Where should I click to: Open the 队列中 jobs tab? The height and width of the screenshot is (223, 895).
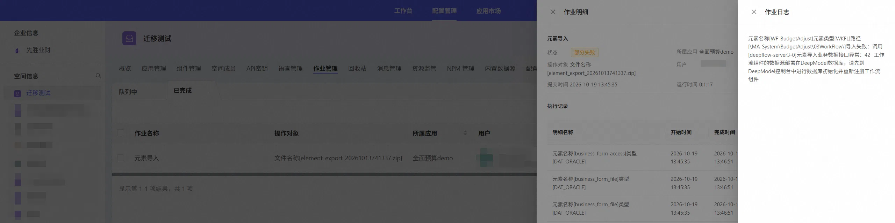pos(128,92)
